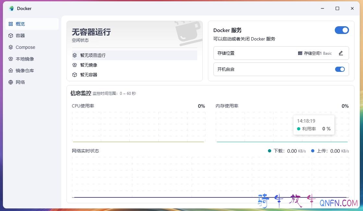Click the 上传 legend dot in network chart
This screenshot has width=363, height=211.
(x=313, y=151)
